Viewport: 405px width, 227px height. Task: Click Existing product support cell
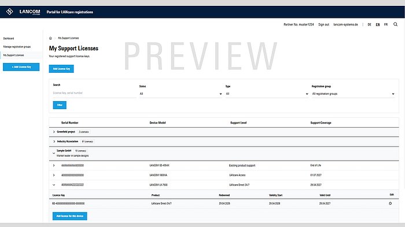pos(242,165)
